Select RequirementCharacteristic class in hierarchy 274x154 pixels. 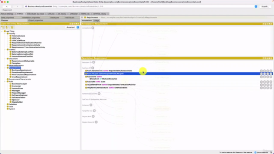(20, 79)
